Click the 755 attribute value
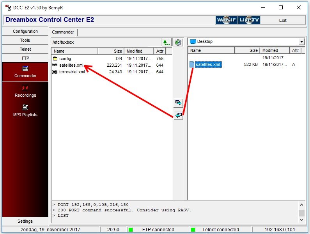This screenshot has width=310, height=234. (160, 58)
